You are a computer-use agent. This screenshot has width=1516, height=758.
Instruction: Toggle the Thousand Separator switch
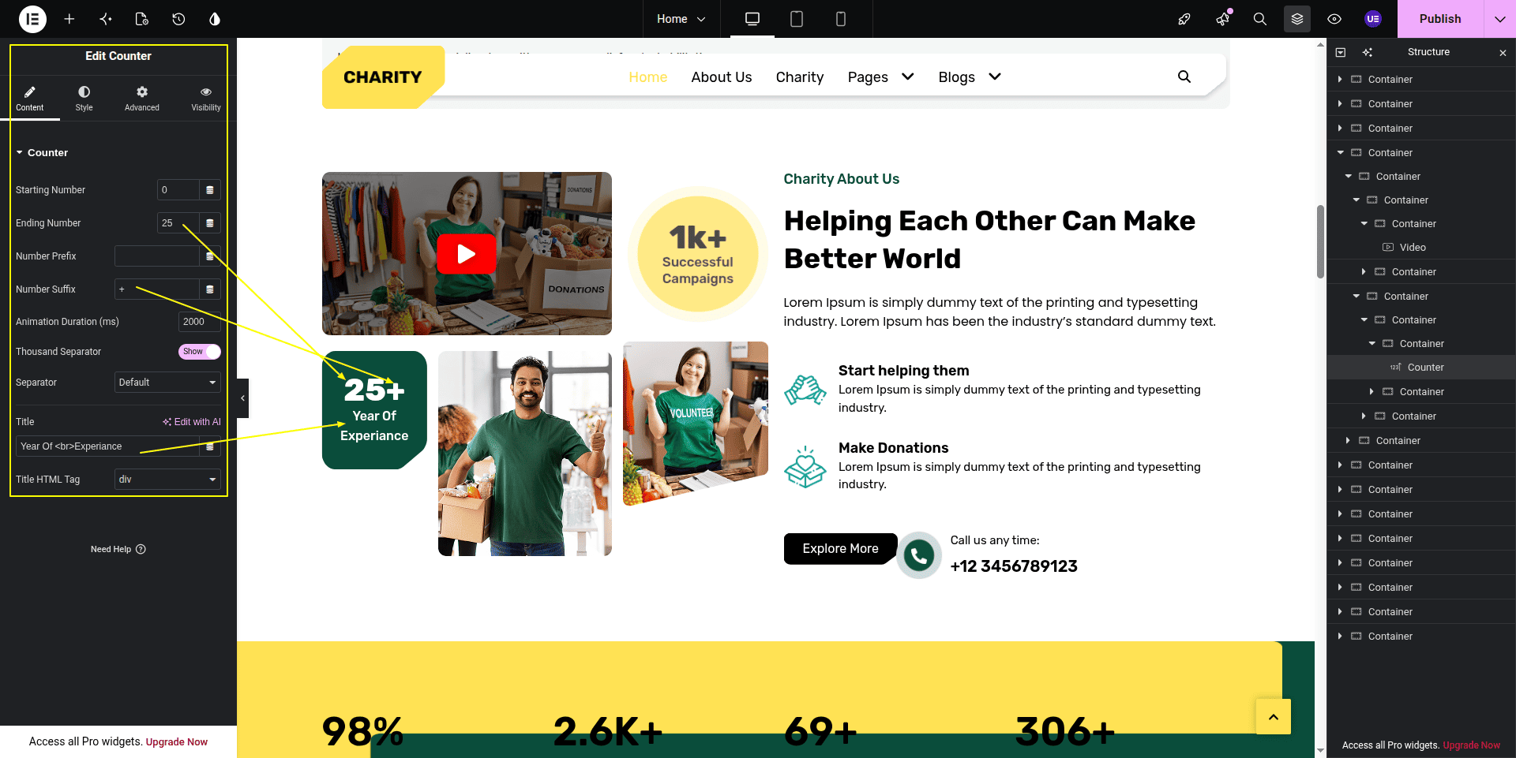click(199, 352)
